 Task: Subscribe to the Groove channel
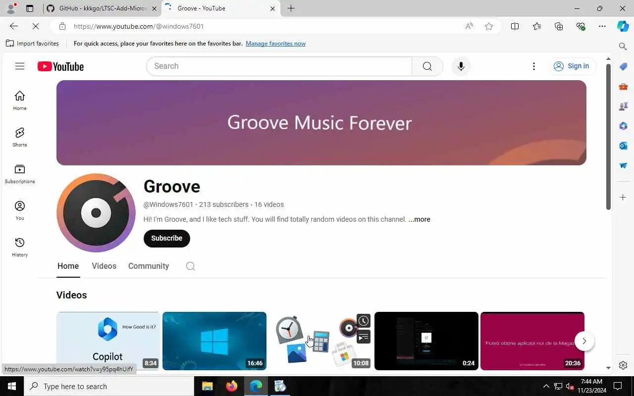click(x=166, y=238)
